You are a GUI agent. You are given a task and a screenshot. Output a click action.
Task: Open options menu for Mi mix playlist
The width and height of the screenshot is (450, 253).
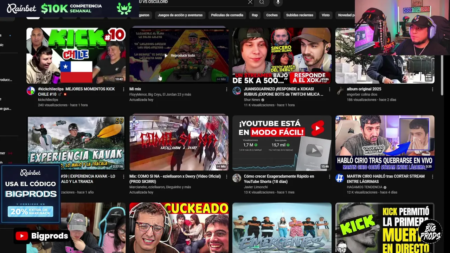(226, 89)
